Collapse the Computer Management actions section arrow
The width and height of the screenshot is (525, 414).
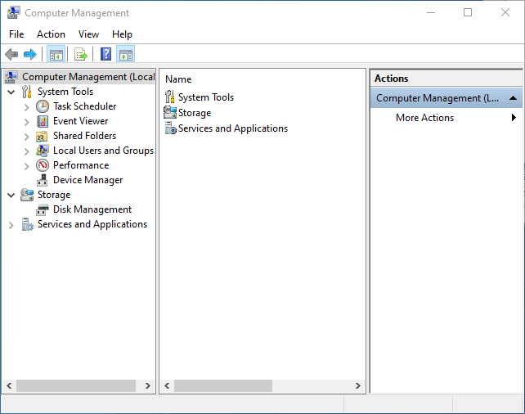click(513, 98)
